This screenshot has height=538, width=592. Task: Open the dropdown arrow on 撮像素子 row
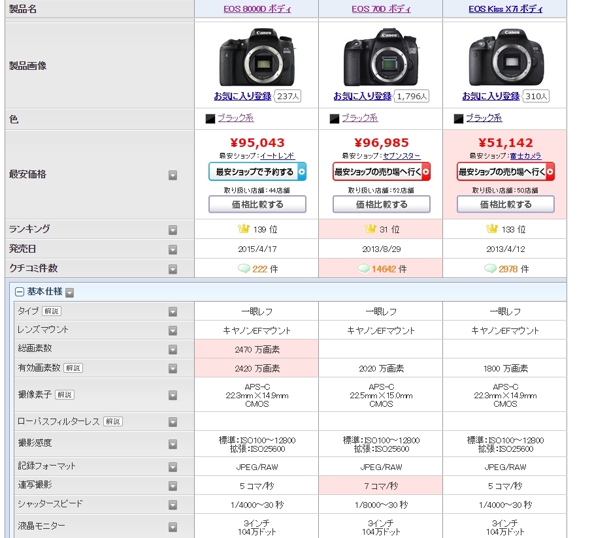pos(173,396)
